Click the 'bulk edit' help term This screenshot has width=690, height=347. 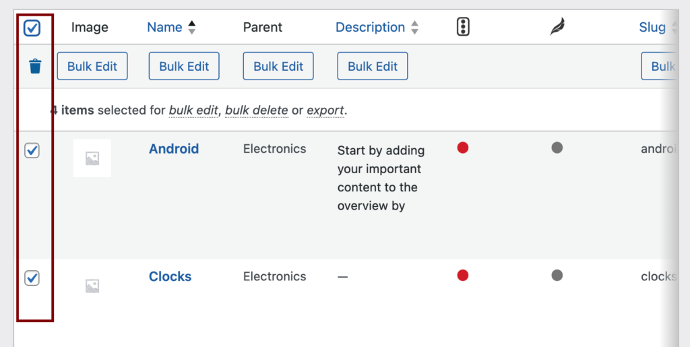193,111
